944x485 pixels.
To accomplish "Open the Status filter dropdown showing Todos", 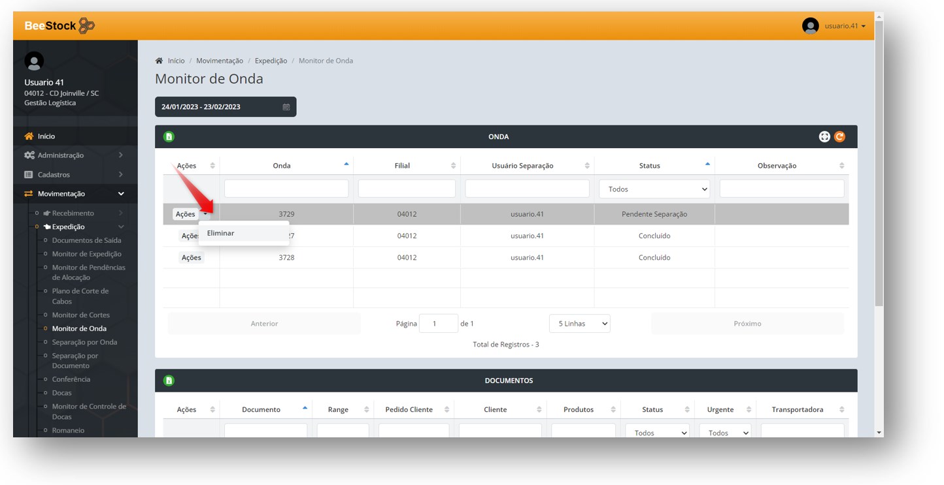I will point(654,189).
